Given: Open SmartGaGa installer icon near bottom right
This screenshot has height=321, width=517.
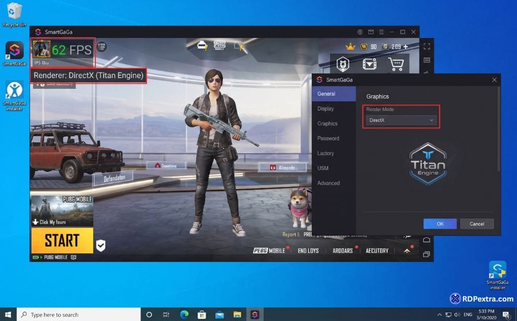Looking at the screenshot, I should coord(497,275).
